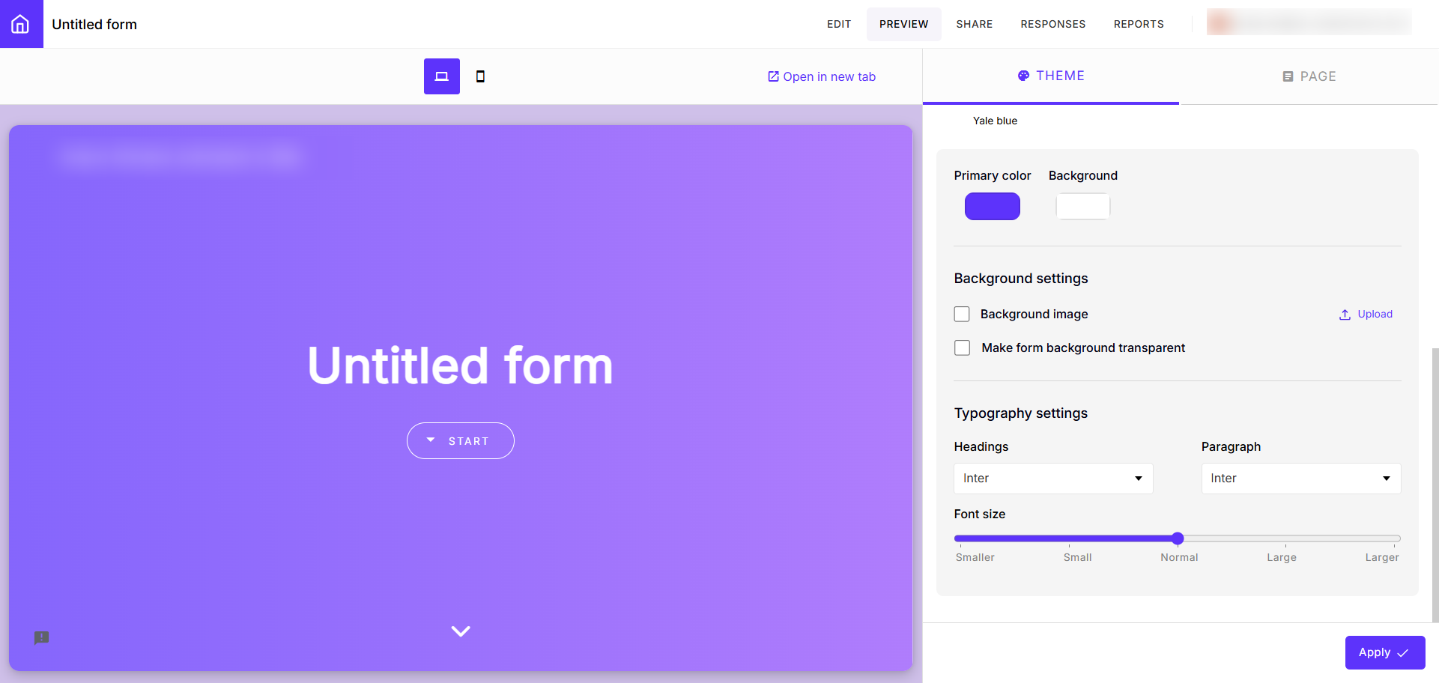Click the Primary color swatch
Viewport: 1439px width, 683px height.
coord(992,206)
